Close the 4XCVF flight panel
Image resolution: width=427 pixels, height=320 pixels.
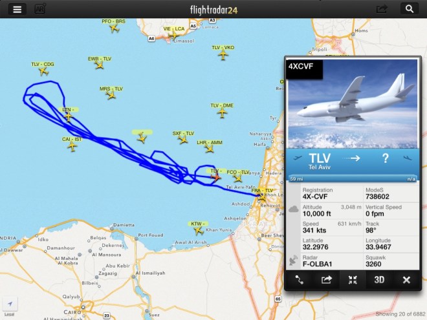pyautogui.click(x=406, y=280)
